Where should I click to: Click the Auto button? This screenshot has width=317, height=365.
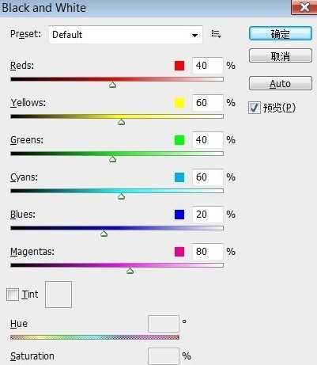(x=281, y=83)
